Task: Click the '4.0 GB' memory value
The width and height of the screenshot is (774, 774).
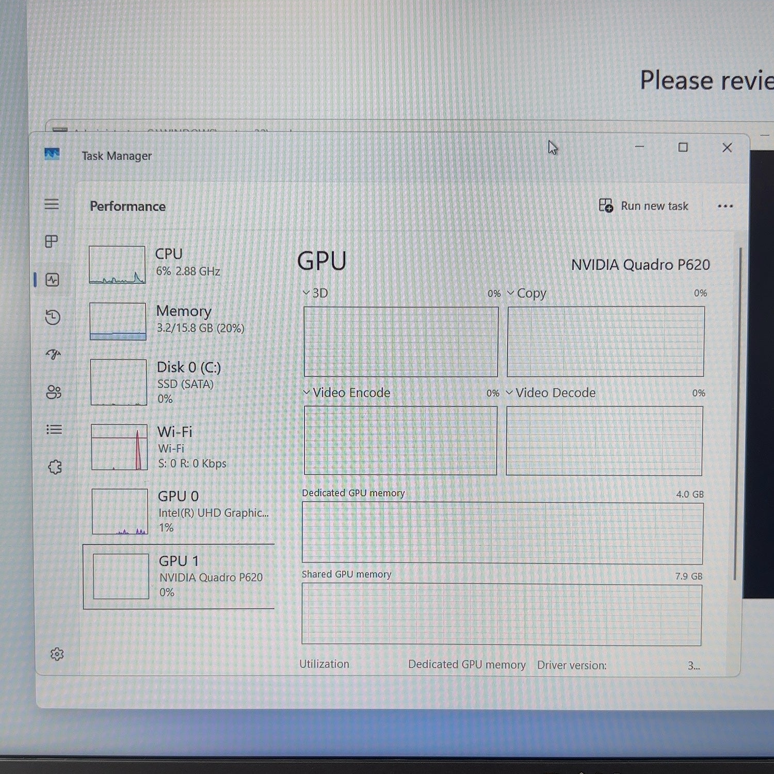Action: 690,494
